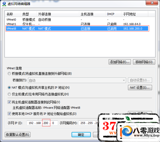This screenshot has height=142, width=160.
Task: Click the 0 octet of 子网 IP
Action: (53, 123)
